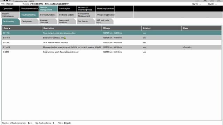Select fault code S 0517 row
The image size is (223, 125).
111,52
